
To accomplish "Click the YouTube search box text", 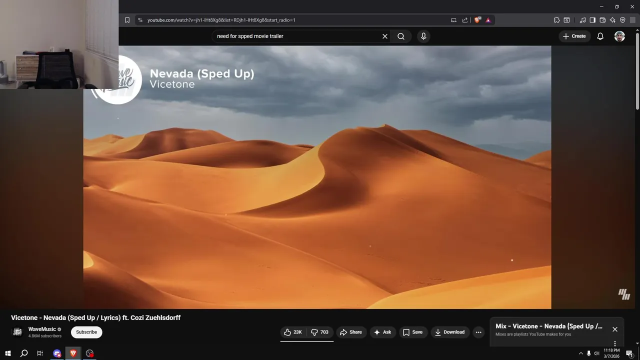I will 250,36.
